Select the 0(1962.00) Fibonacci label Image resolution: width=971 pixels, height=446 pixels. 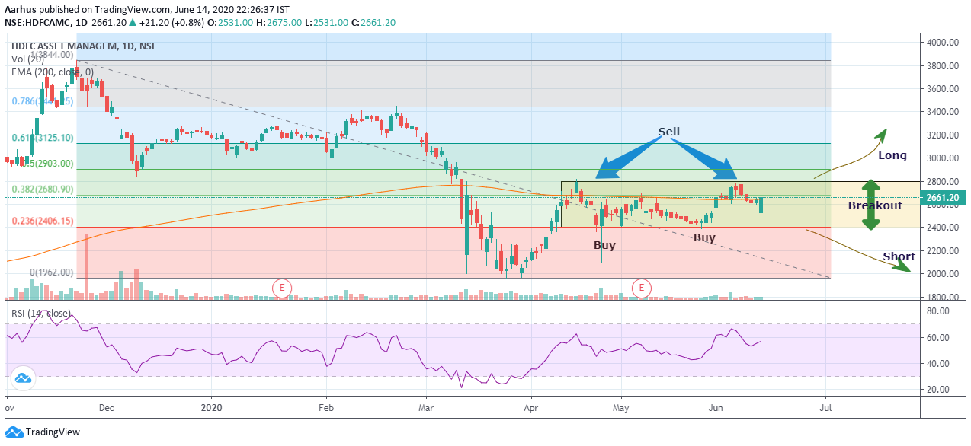click(51, 272)
